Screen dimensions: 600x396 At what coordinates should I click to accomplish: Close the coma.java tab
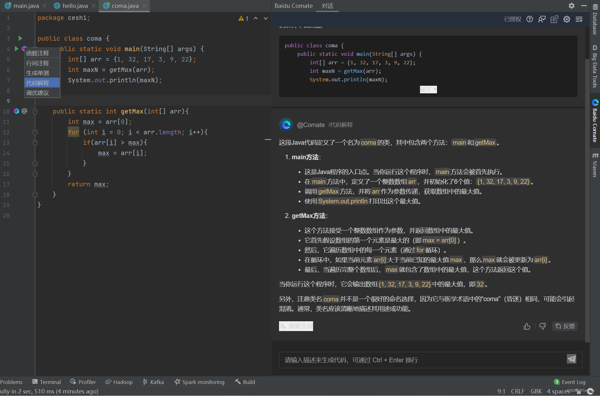pos(144,6)
